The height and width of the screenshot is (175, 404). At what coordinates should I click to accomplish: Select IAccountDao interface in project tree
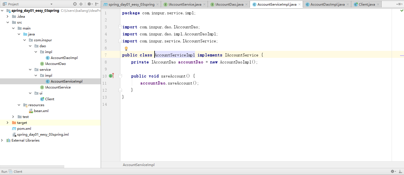[56, 64]
